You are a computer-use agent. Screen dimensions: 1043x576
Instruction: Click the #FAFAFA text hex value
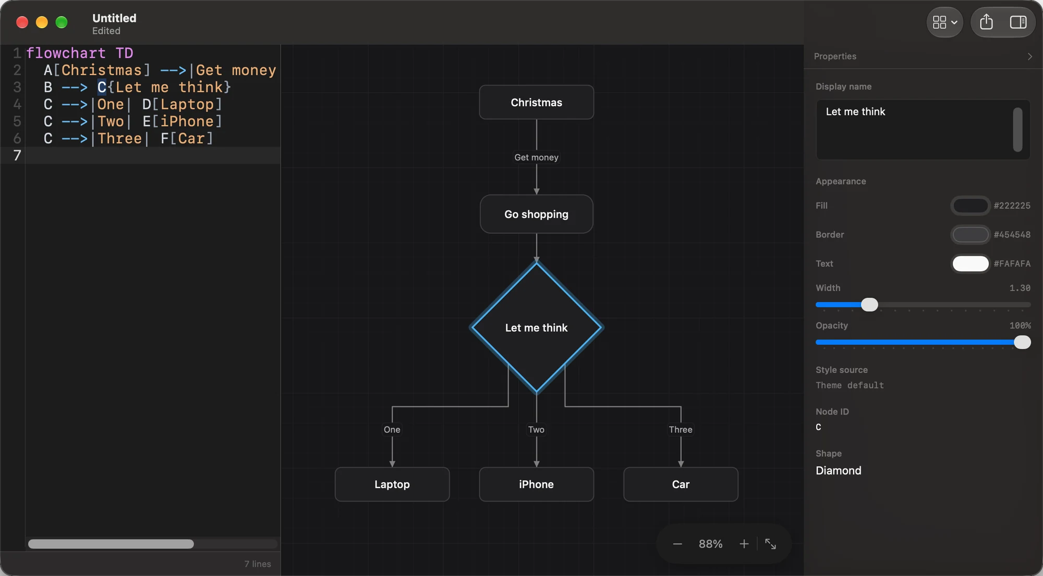[1012, 264]
